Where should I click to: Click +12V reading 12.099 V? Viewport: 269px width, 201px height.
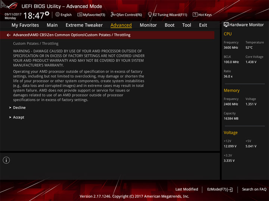[x=230, y=146]
